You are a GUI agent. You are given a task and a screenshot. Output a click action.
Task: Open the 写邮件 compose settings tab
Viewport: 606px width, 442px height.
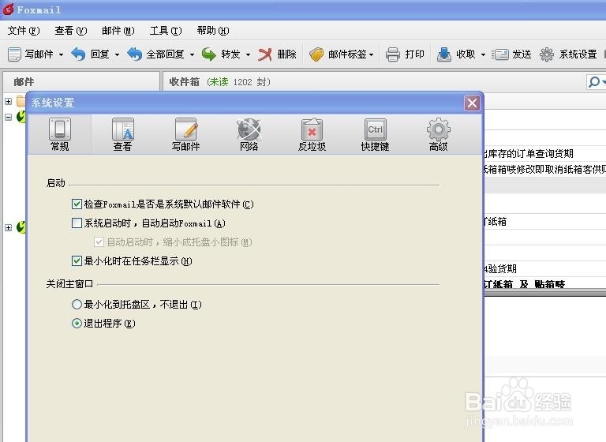(x=186, y=134)
